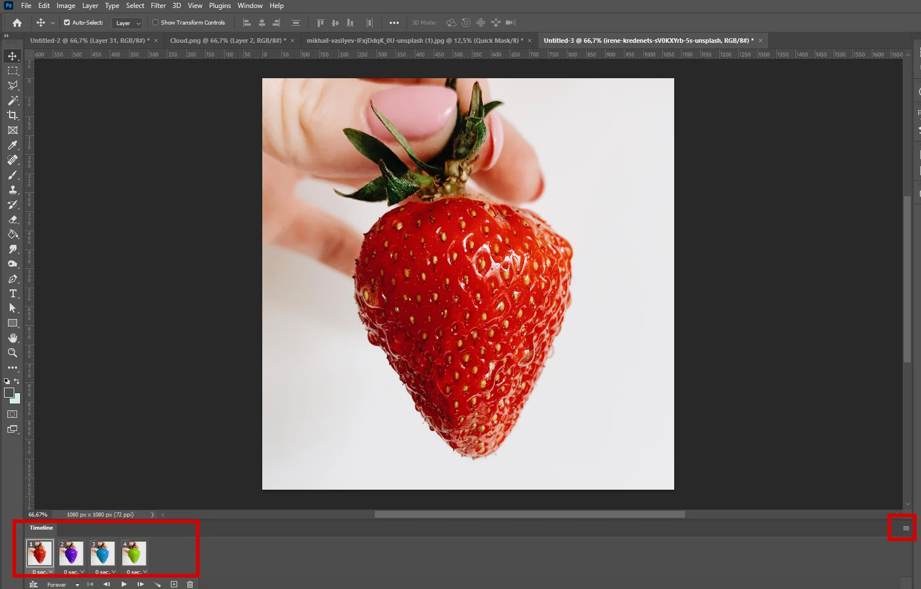
Task: Pick the Clone Stamp tool
Action: pyautogui.click(x=13, y=189)
